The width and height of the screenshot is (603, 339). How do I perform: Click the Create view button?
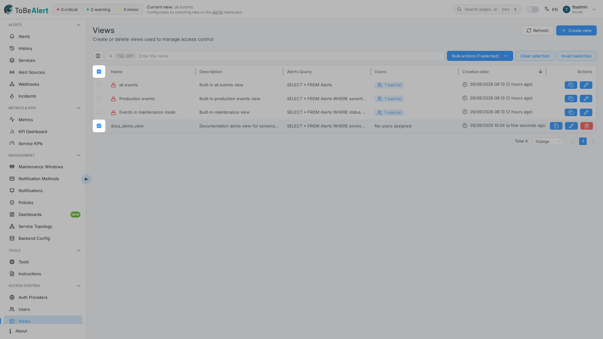(x=576, y=30)
